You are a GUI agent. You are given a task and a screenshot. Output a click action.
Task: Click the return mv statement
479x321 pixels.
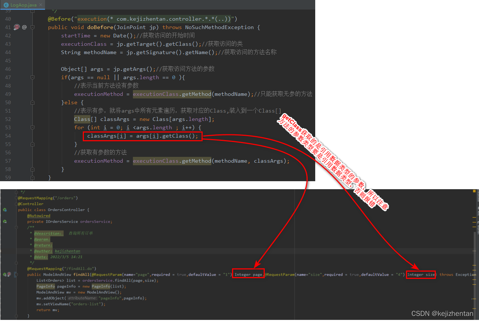click(x=48, y=310)
